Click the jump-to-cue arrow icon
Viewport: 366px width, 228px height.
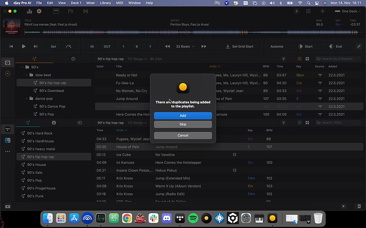click(x=68, y=47)
